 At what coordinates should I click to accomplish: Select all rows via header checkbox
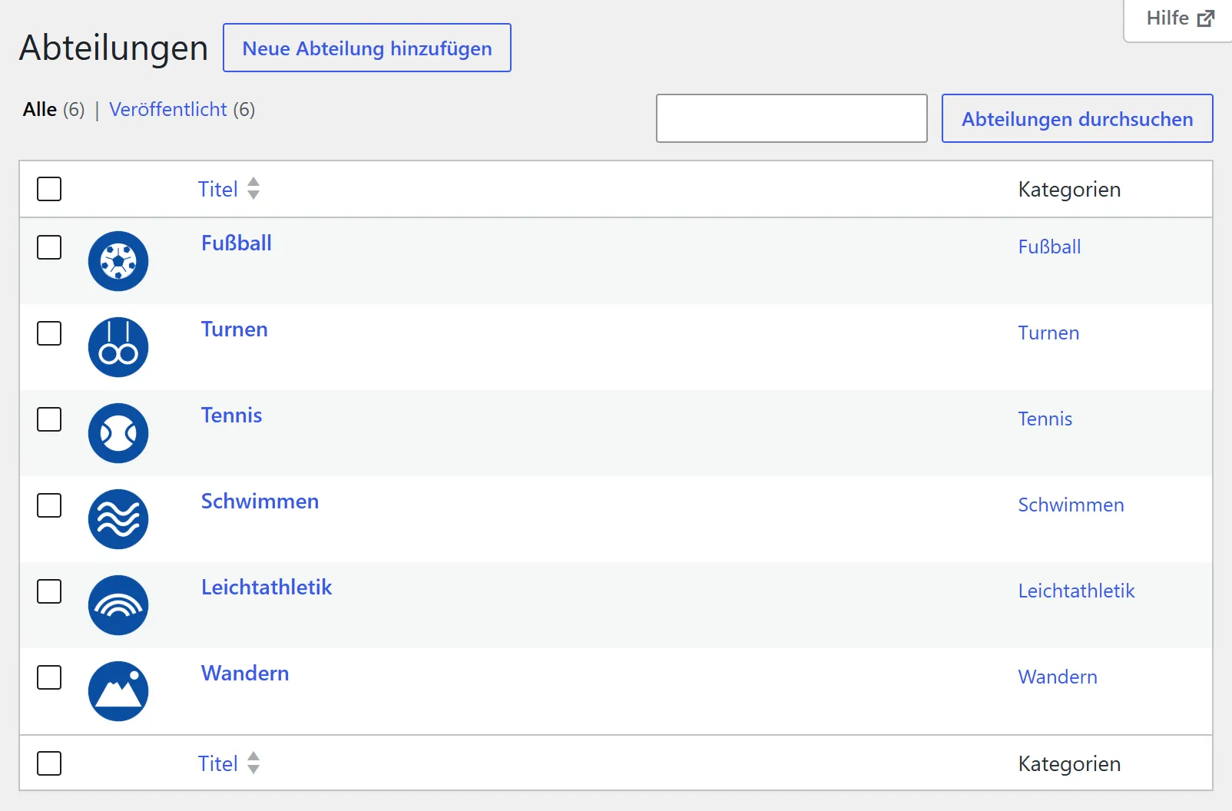click(x=49, y=189)
